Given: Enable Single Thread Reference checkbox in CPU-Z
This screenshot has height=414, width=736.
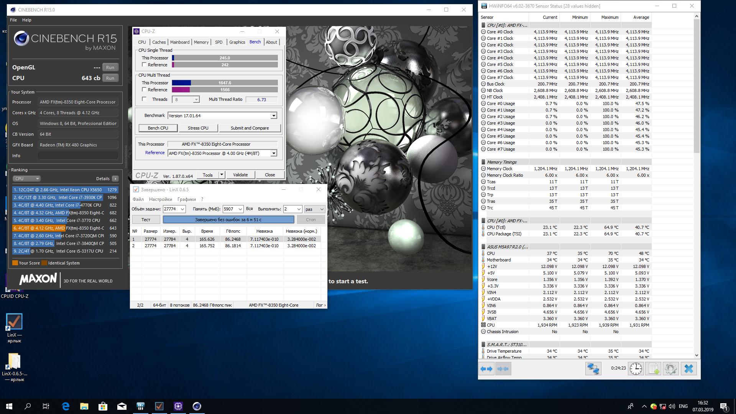Looking at the screenshot, I should [x=145, y=65].
